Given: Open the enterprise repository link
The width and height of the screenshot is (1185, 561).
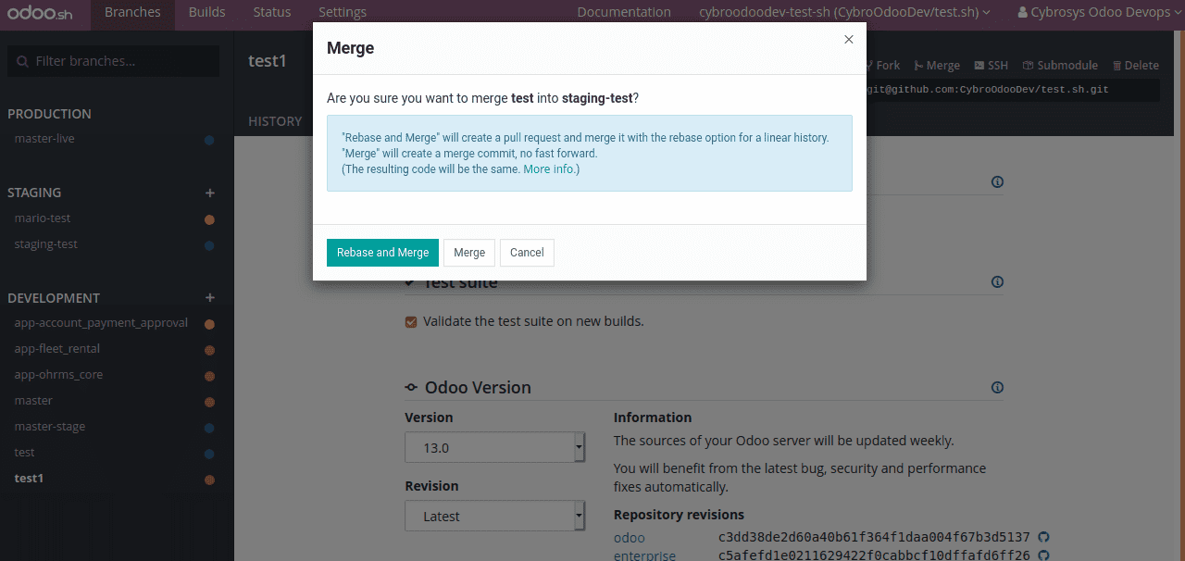Looking at the screenshot, I should point(644,555).
